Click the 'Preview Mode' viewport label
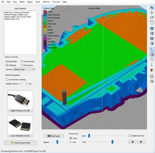This screenshot has height=153, width=155. tap(94, 8)
